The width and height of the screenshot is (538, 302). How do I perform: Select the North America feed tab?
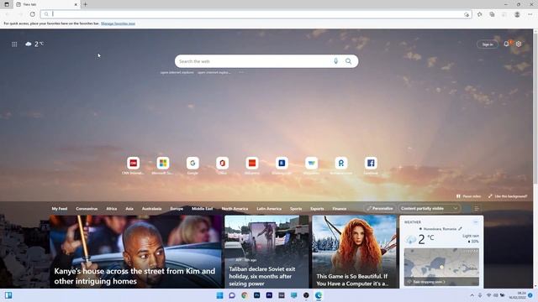[235, 209]
